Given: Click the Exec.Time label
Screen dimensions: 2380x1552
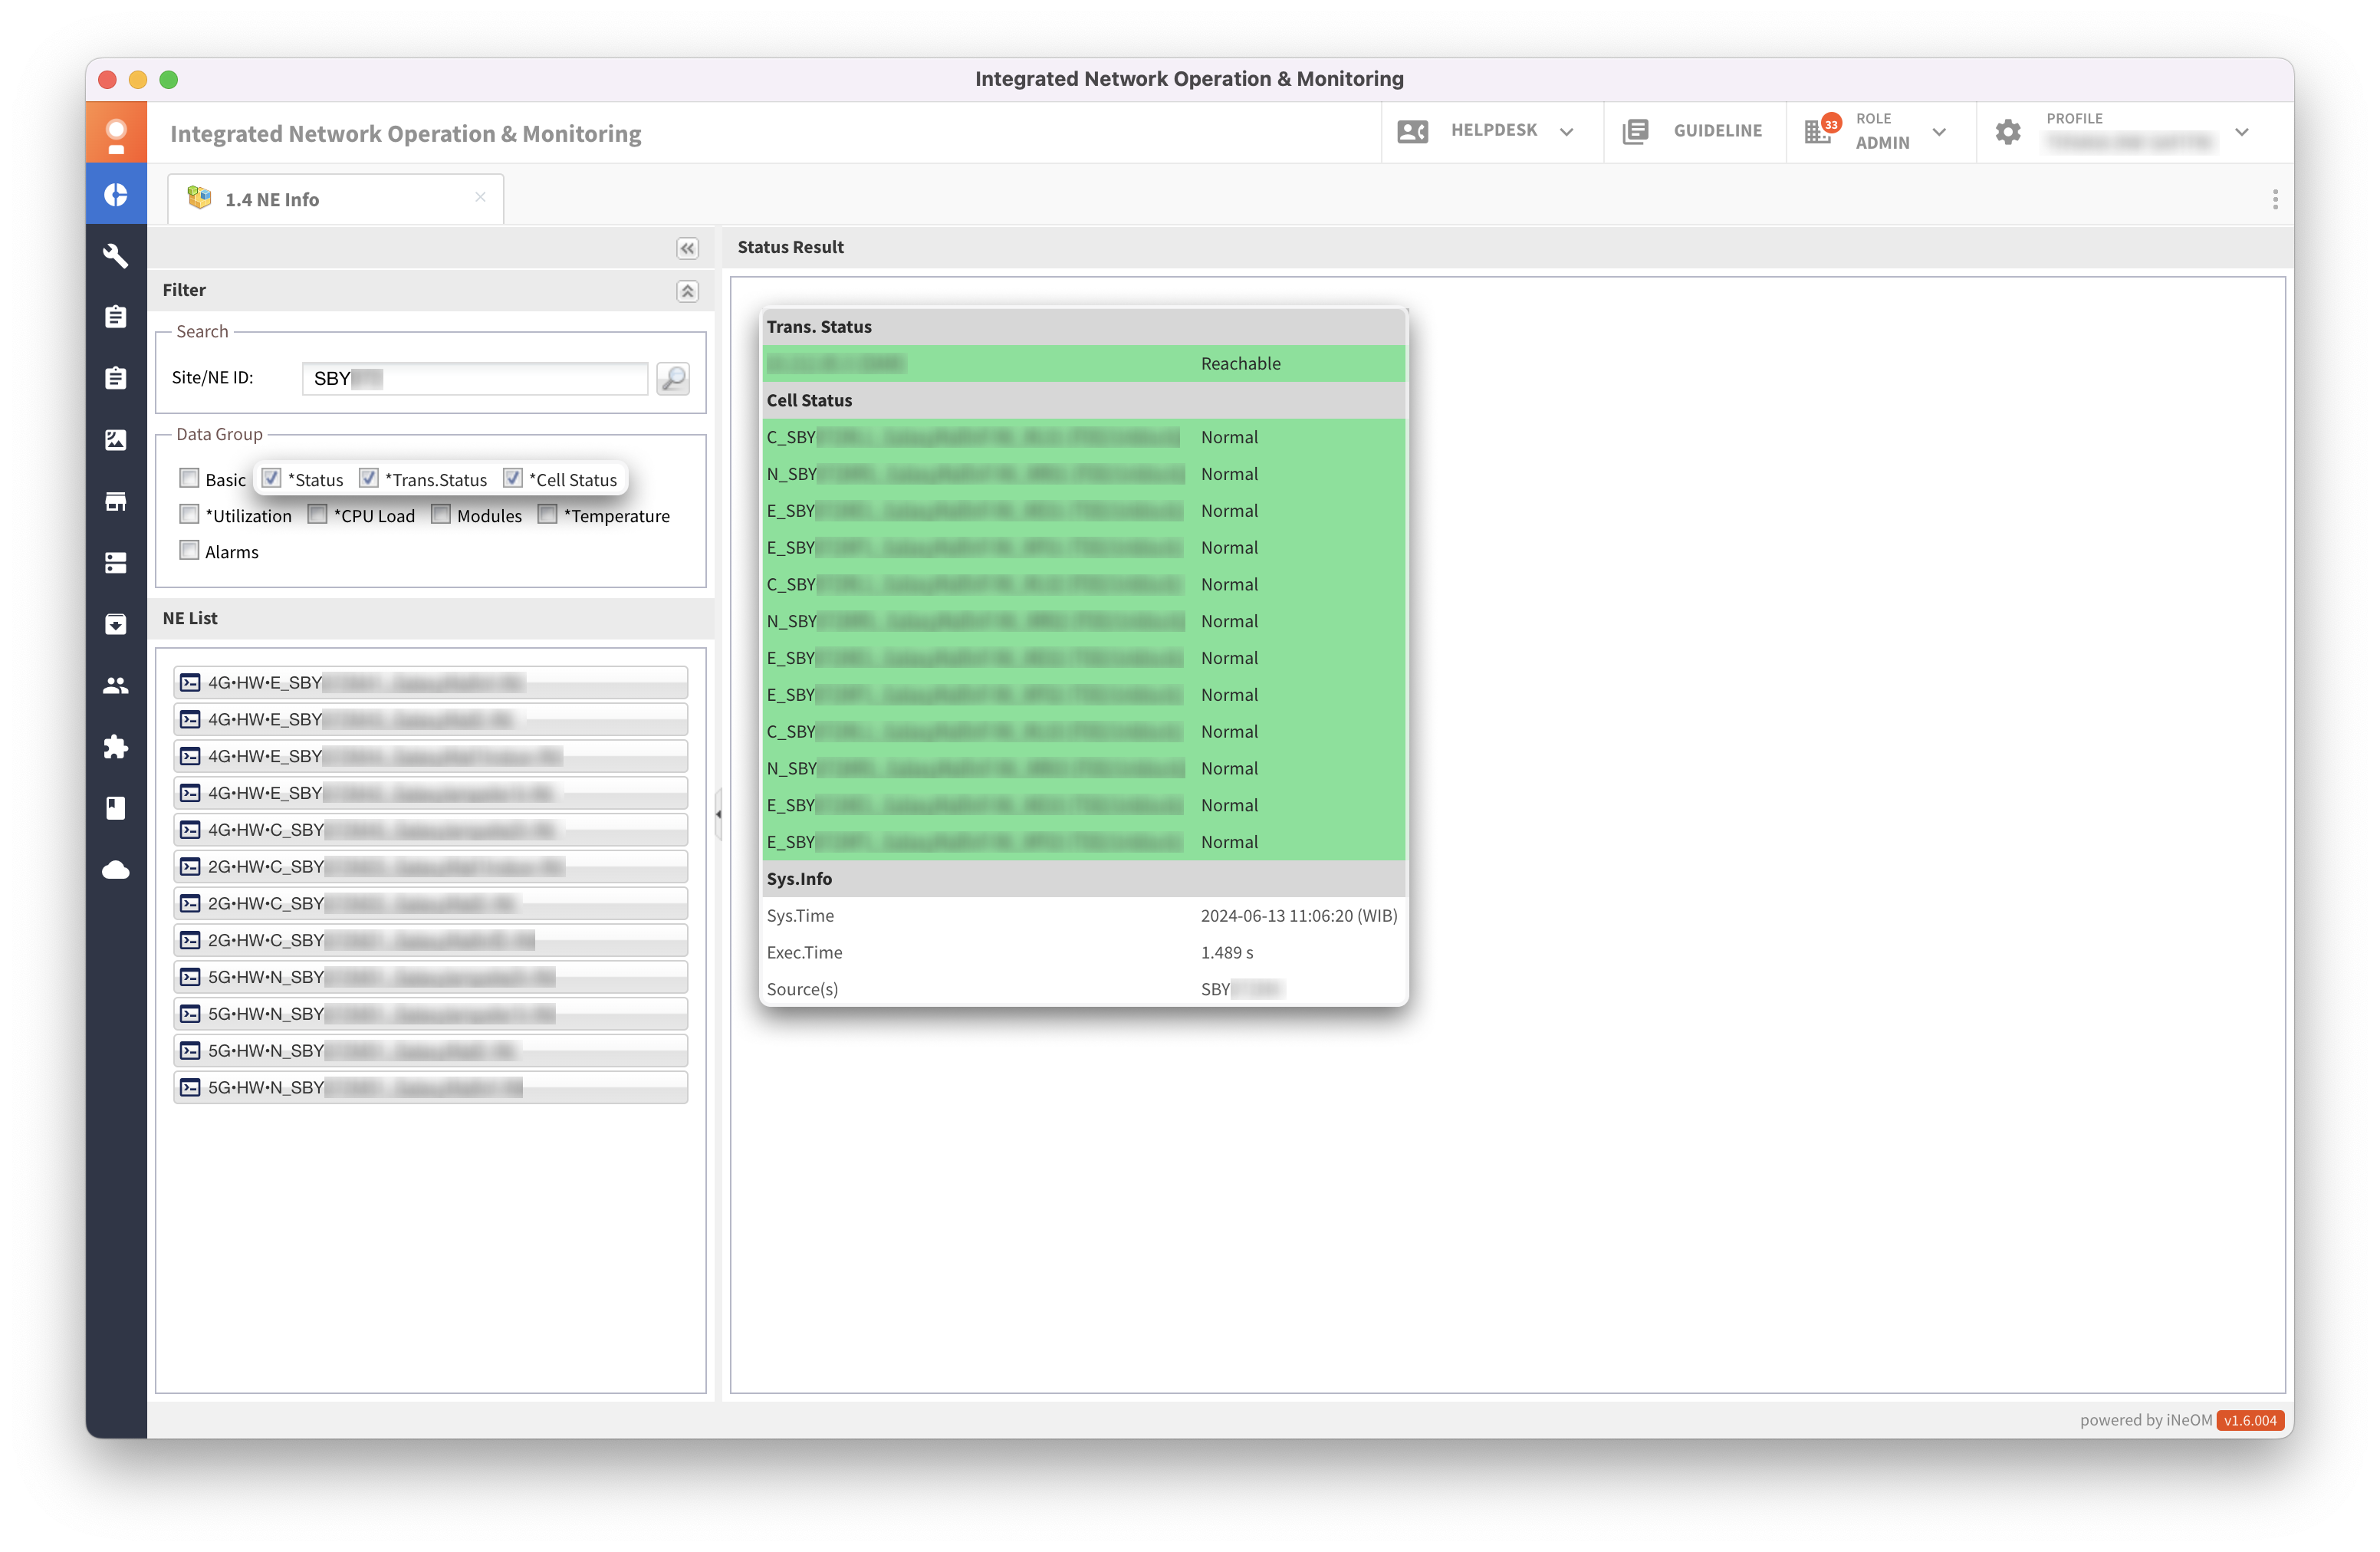Looking at the screenshot, I should (x=804, y=953).
